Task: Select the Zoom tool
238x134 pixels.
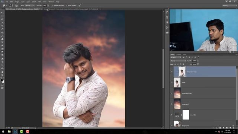Action: coord(2,75)
